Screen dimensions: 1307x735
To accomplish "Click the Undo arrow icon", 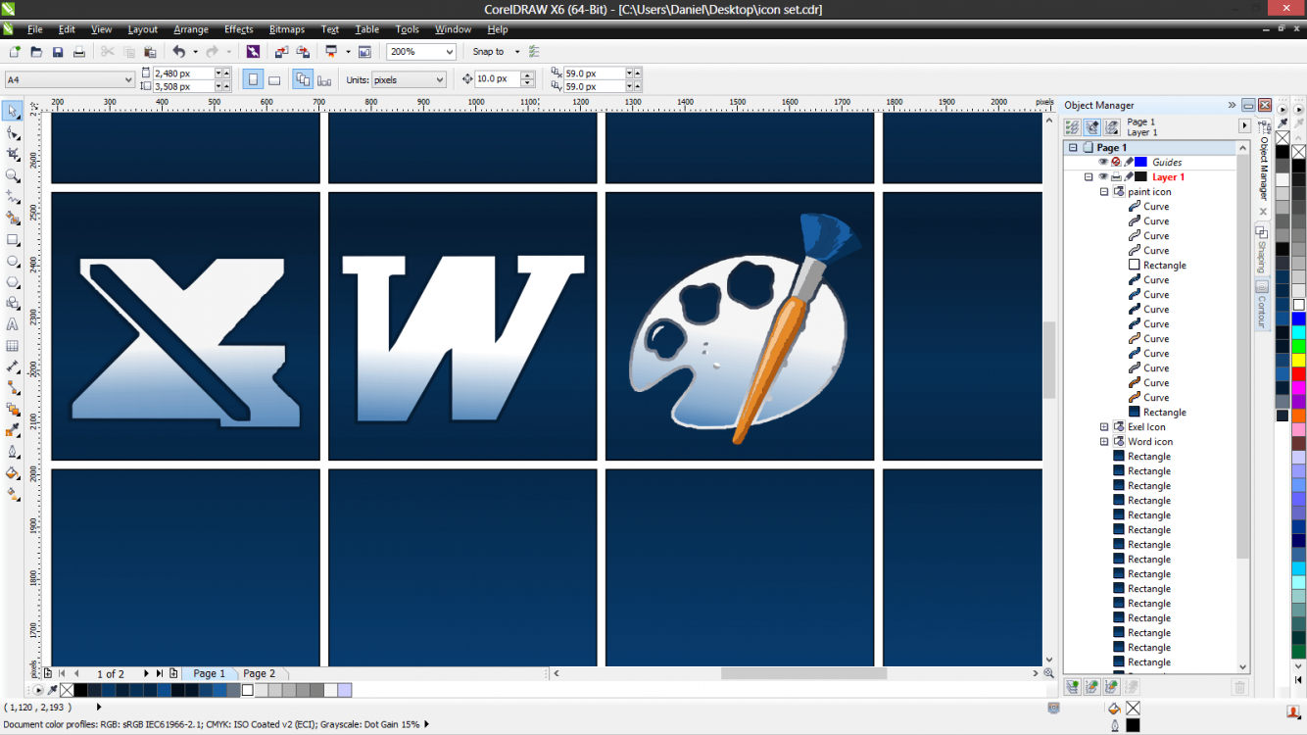I will coord(178,52).
